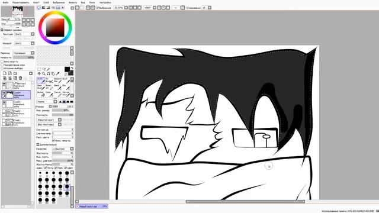This screenshot has width=379, height=213.
Task: Open the Фильтр menu
Action: 73,2
